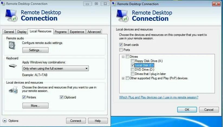Open the Experience tab
Screen dimensions: 223x127
coord(77,32)
